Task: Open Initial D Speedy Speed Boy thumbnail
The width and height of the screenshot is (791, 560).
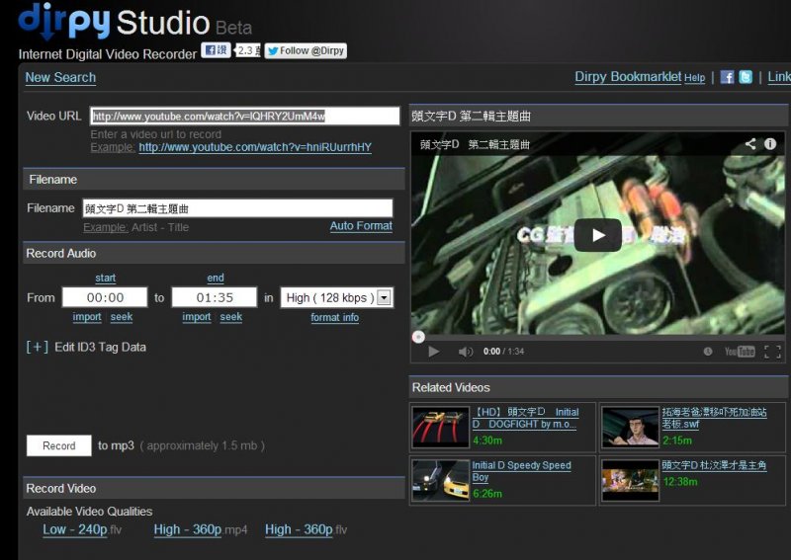Action: 441,480
